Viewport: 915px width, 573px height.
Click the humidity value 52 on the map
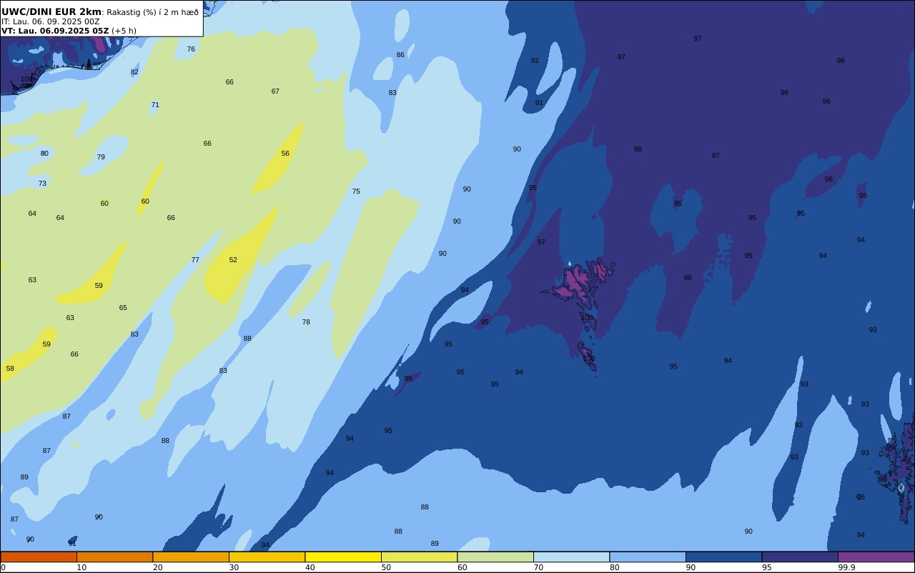click(233, 260)
